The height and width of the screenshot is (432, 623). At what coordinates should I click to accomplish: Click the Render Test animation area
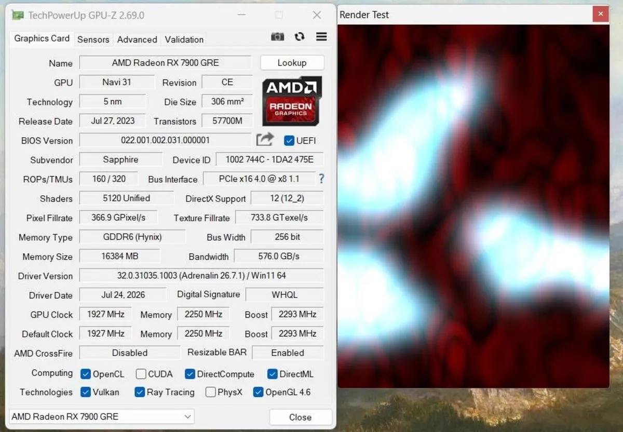coord(473,206)
